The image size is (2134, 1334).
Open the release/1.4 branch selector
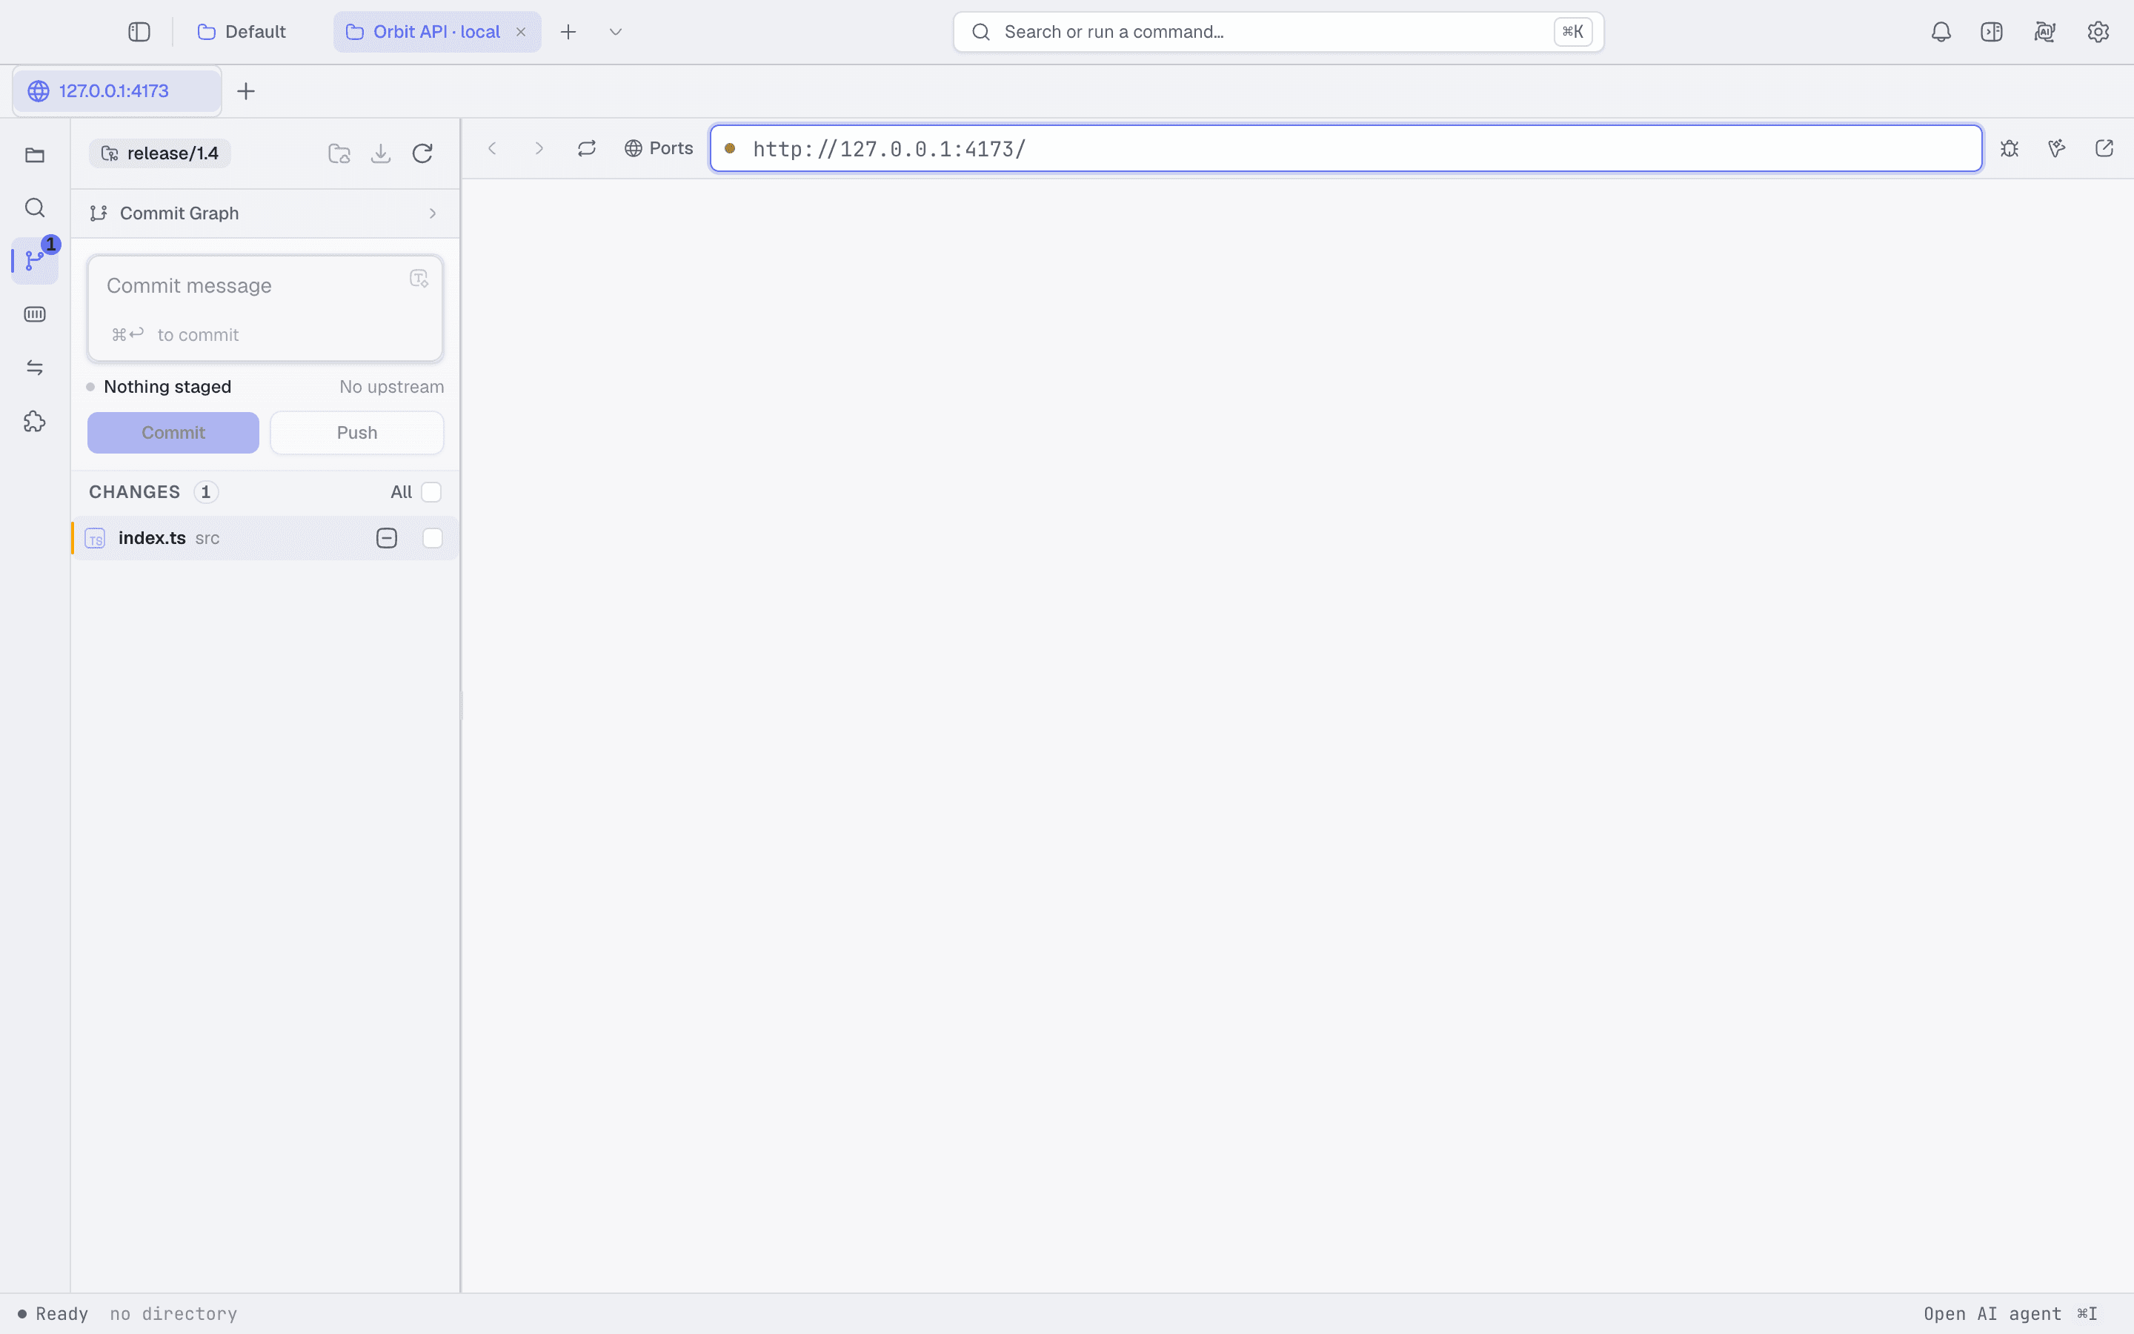159,153
